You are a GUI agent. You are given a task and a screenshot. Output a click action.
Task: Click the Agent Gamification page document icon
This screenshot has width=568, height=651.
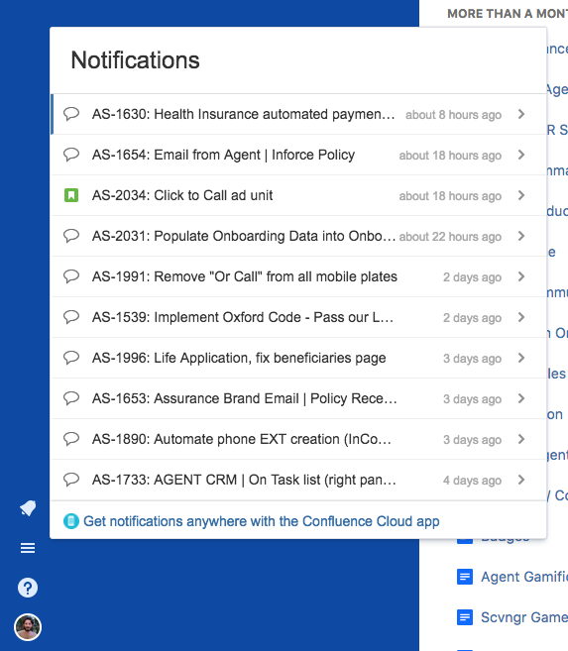[x=465, y=577]
